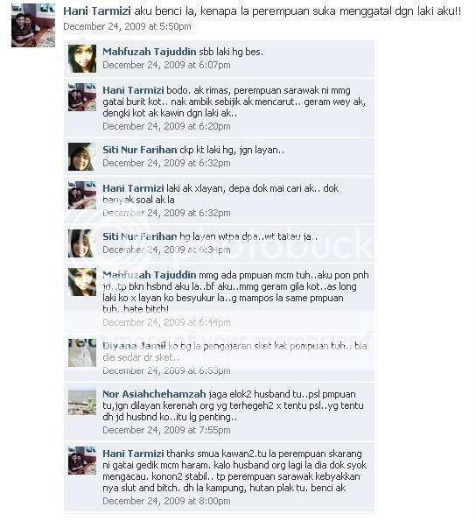This screenshot has height=521, width=476.
Task: Open Siti Nur Farihan's avatar on the 6:32pm comment
Action: tap(82, 157)
